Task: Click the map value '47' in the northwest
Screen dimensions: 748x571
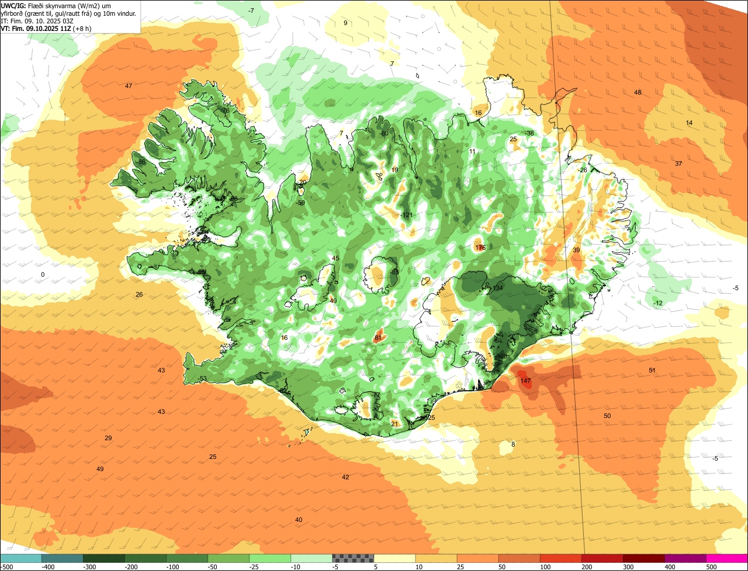Action: (x=129, y=86)
